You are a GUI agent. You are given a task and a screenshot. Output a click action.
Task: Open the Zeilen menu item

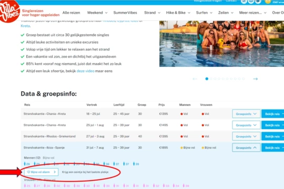[224, 13]
